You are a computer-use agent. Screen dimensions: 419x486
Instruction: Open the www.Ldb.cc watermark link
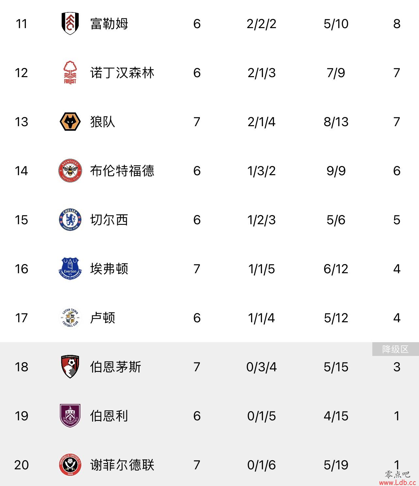[x=397, y=482]
